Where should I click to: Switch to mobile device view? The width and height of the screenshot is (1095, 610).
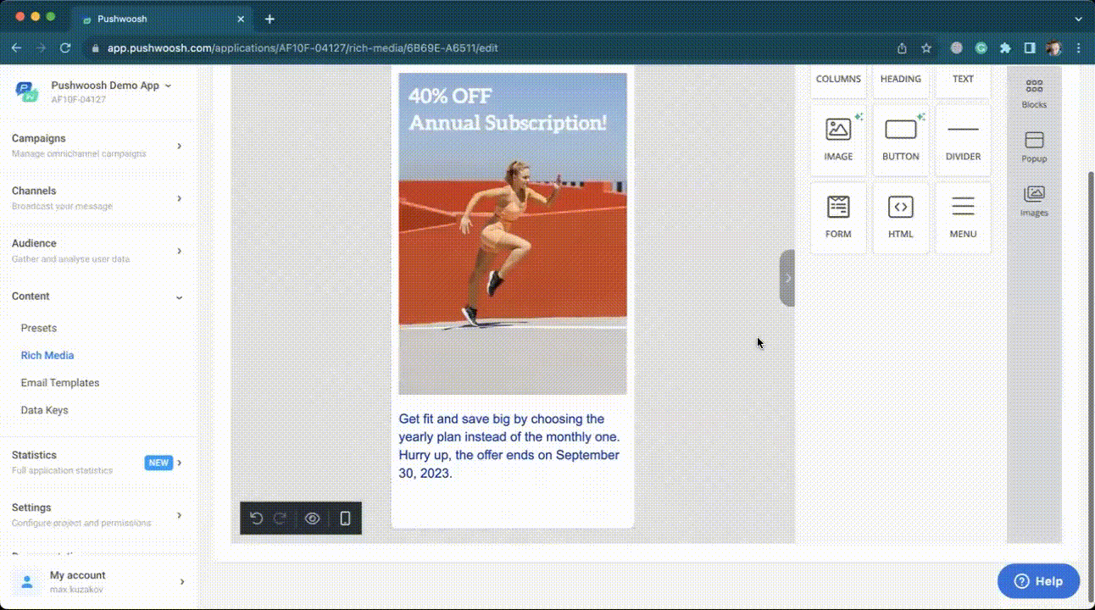click(x=345, y=518)
